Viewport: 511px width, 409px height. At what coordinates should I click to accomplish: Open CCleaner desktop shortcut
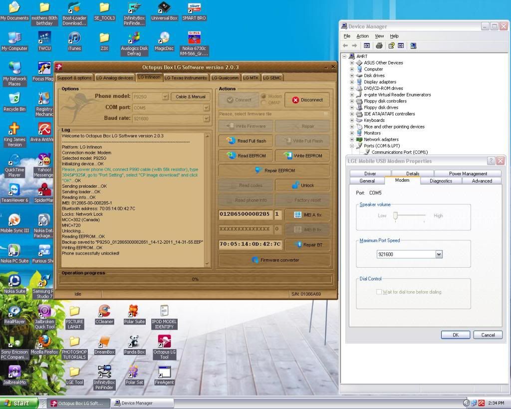click(104, 312)
